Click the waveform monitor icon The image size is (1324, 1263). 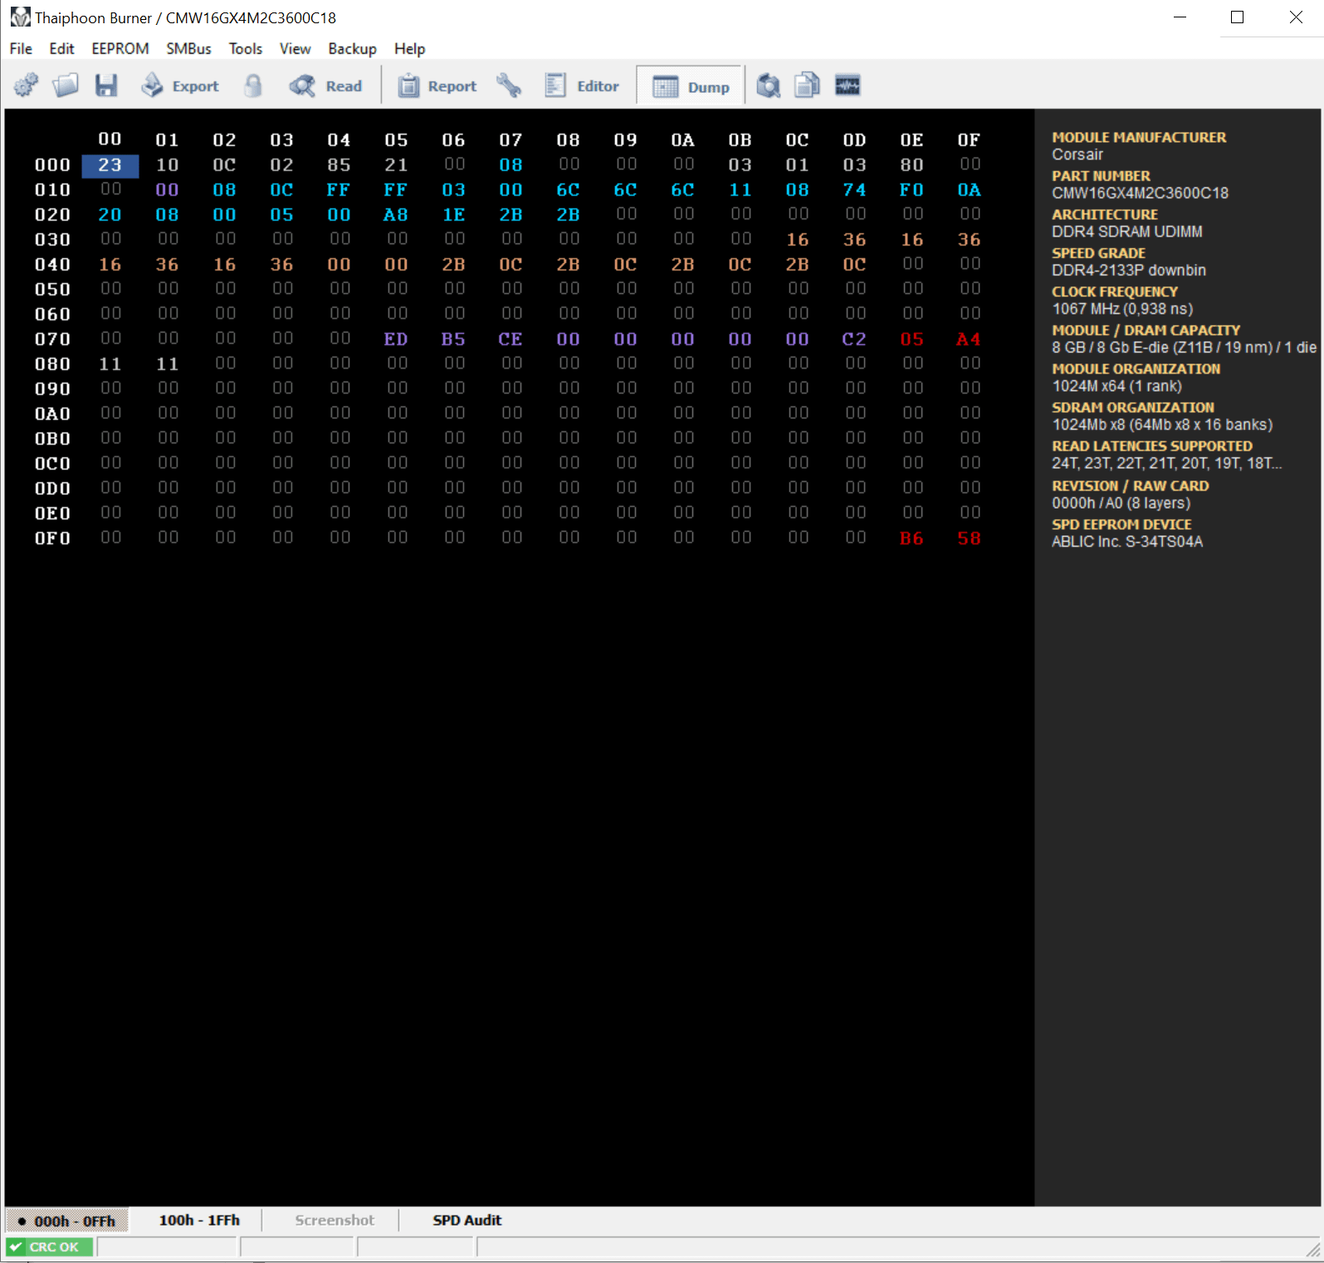[x=848, y=85]
